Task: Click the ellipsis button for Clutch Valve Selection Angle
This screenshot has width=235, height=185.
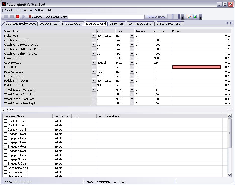Action: 94,44
